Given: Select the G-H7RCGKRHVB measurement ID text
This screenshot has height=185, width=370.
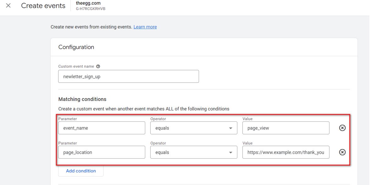Looking at the screenshot, I should (91, 9).
